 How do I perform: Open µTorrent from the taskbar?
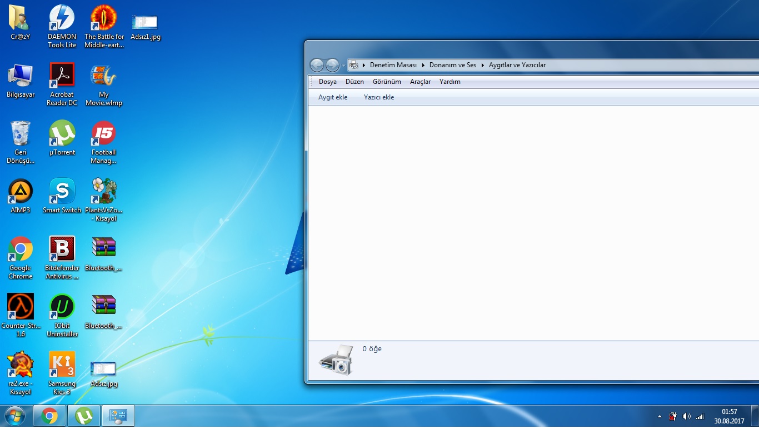84,416
